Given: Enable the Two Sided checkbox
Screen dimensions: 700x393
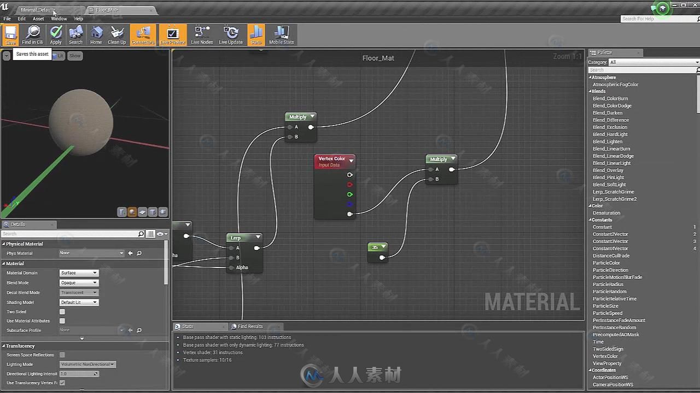Looking at the screenshot, I should [x=62, y=312].
